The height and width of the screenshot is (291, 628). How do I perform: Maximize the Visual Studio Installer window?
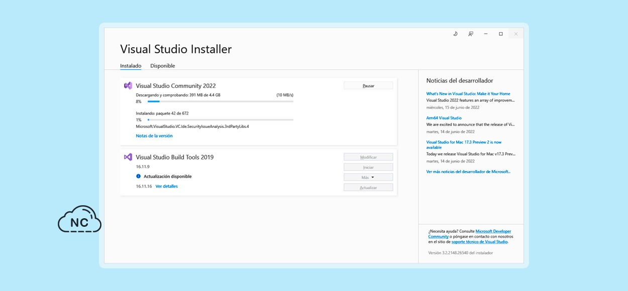tap(501, 34)
